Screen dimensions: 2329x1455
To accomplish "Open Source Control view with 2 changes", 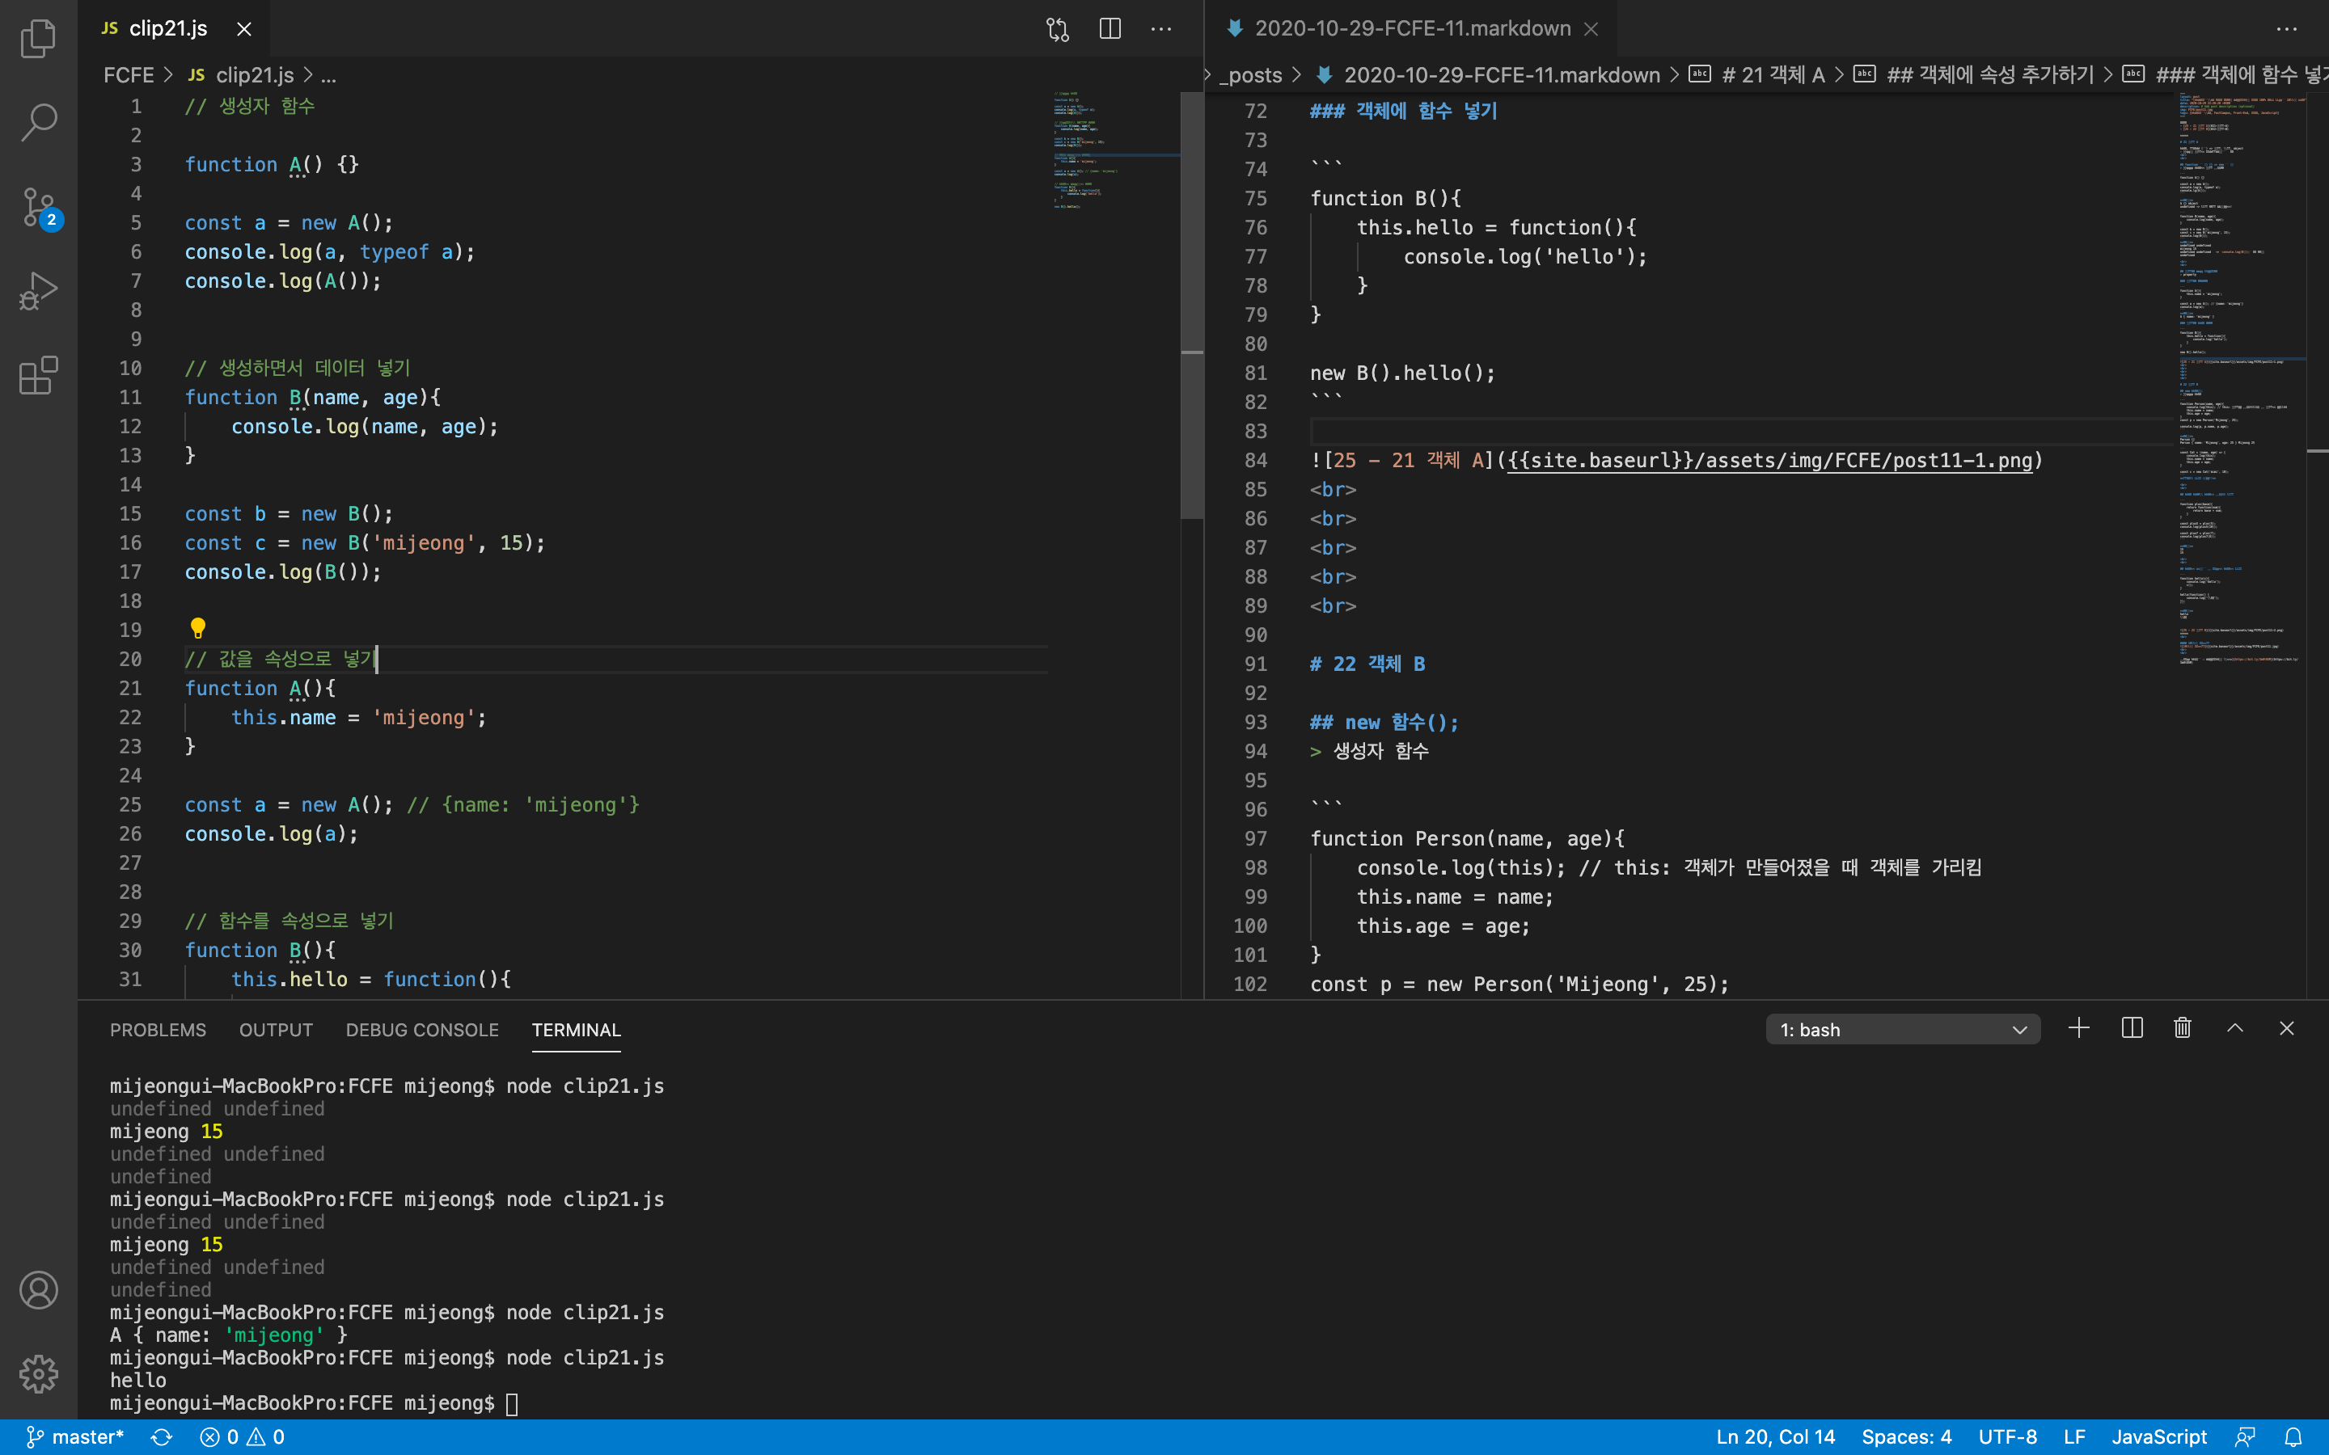I will point(39,207).
